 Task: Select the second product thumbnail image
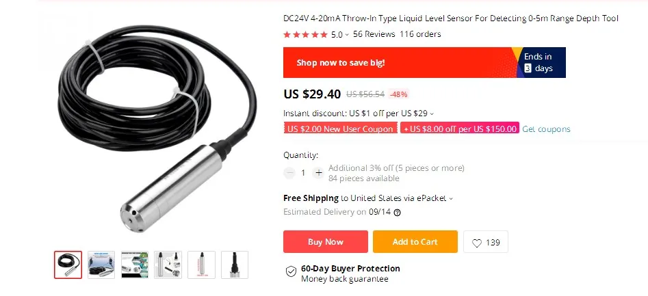tap(101, 265)
